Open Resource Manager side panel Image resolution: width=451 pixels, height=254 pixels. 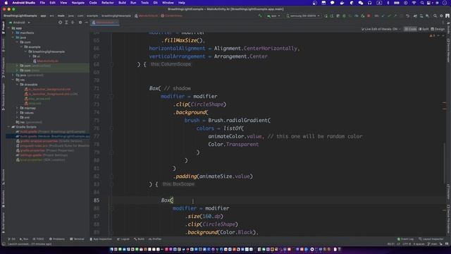(3, 97)
